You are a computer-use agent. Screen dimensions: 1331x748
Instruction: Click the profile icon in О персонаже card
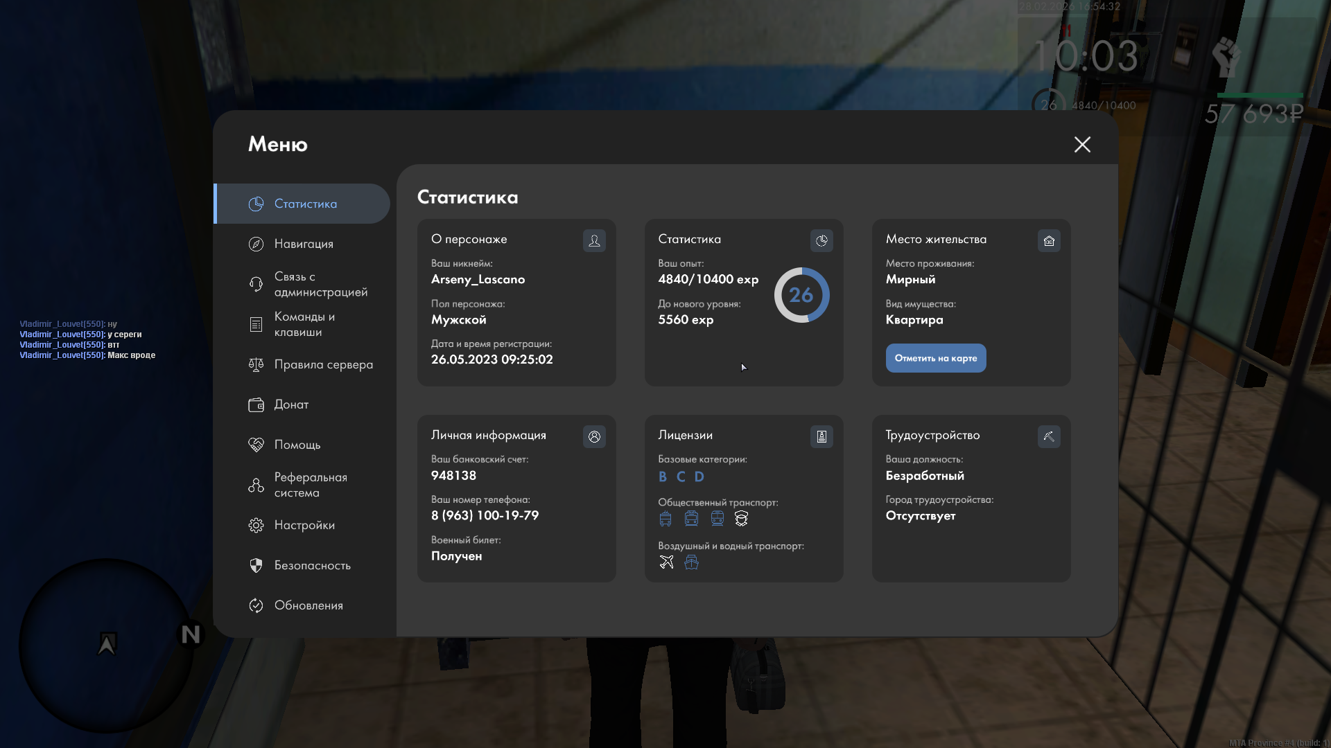coord(594,240)
